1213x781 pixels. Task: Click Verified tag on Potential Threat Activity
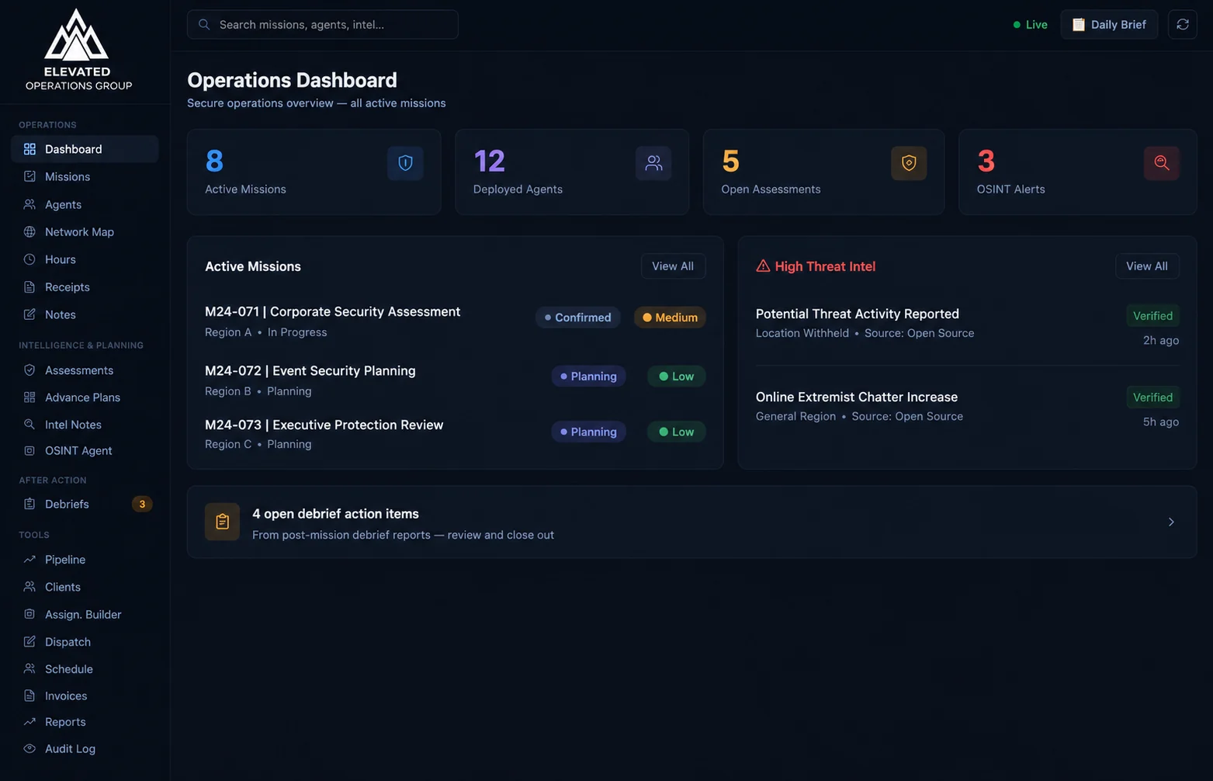(x=1152, y=316)
